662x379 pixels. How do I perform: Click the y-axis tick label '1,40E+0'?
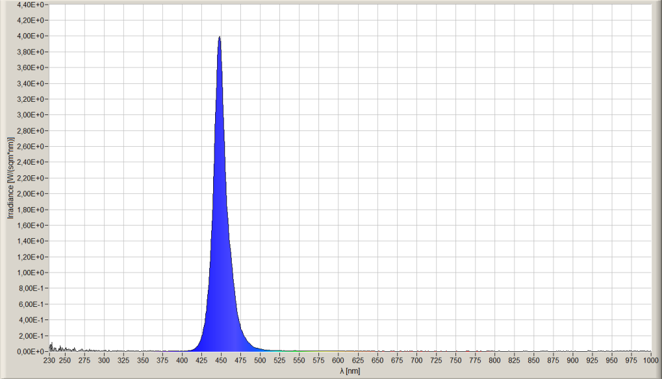[31, 241]
